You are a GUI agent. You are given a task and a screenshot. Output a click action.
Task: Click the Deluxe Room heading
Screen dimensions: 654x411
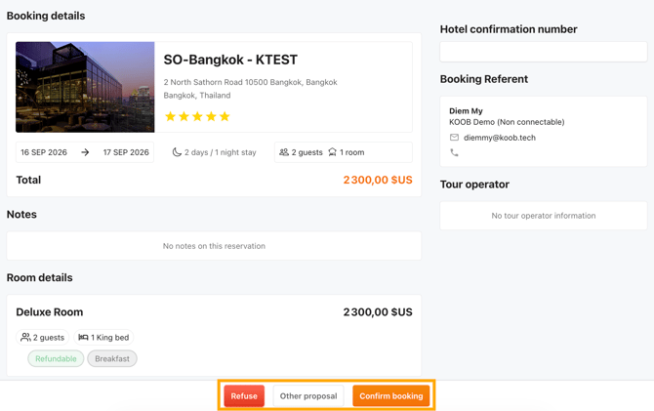click(50, 312)
